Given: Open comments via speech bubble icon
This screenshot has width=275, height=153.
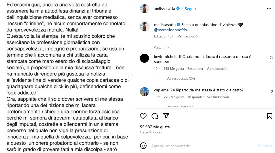Looking at the screenshot, I should coord(155,116).
